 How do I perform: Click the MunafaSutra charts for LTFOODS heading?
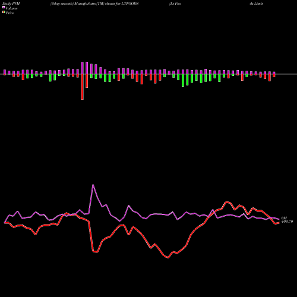click(94, 4)
